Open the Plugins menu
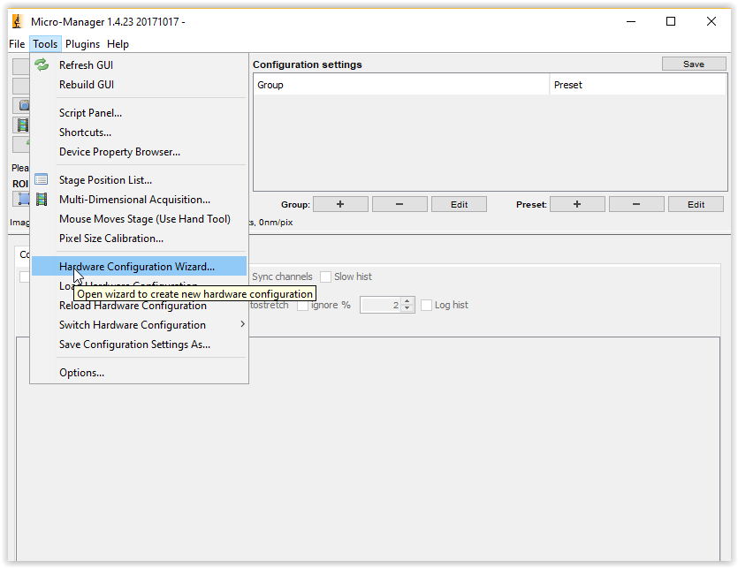Screen dimensions: 738x568 (x=82, y=44)
